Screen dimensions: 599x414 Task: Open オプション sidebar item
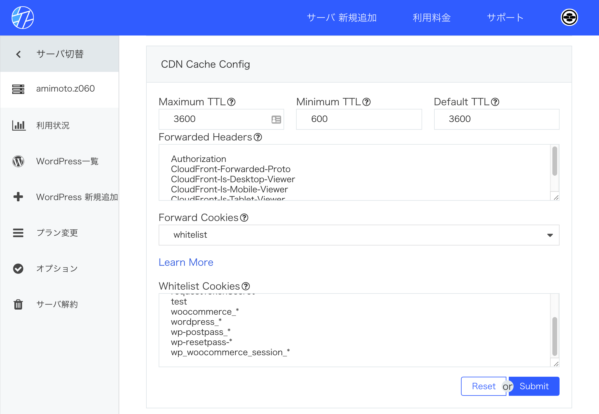[60, 268]
